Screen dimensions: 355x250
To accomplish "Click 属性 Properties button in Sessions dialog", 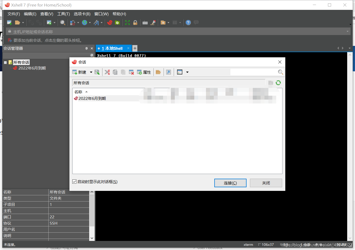I will 144,72.
